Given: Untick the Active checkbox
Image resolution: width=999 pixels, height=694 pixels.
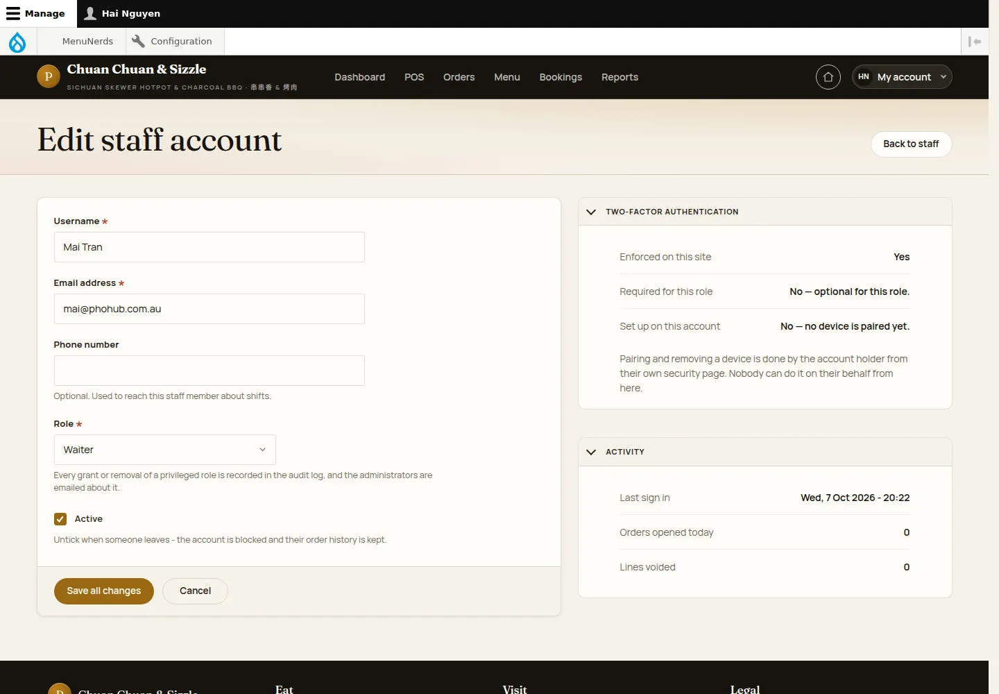Looking at the screenshot, I should click(x=60, y=519).
